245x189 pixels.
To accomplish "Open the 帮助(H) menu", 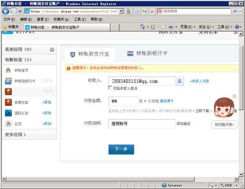I will pyautogui.click(x=96, y=19).
